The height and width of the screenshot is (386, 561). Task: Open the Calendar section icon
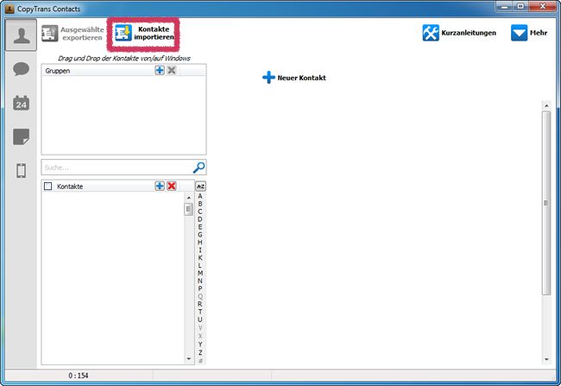(x=21, y=103)
